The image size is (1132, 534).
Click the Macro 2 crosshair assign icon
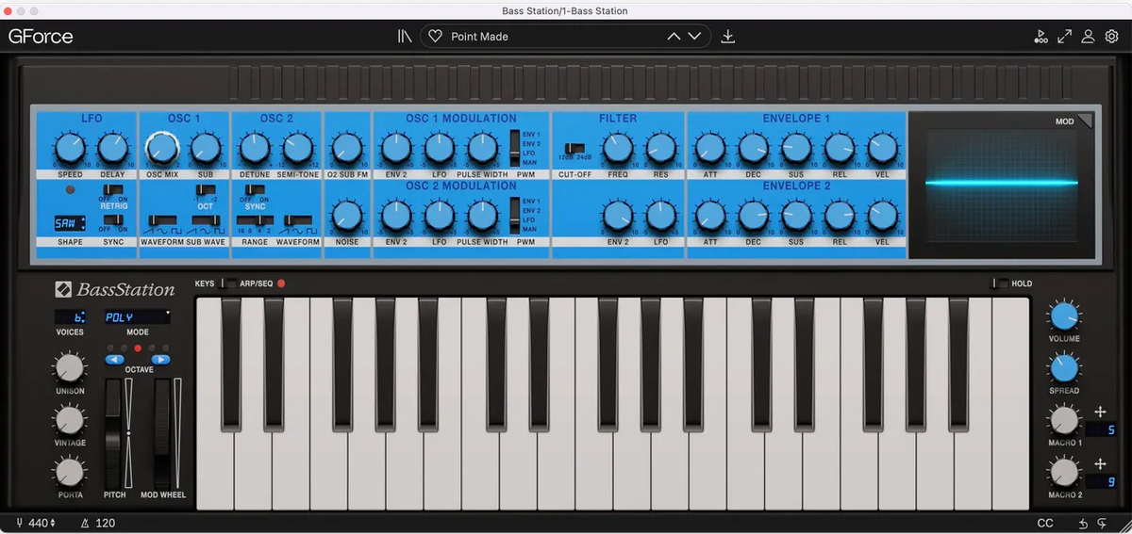pyautogui.click(x=1100, y=463)
